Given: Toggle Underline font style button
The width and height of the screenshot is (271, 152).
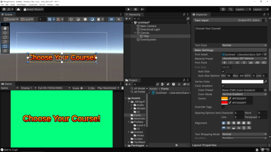Looking at the screenshot, I should (x=237, y=63).
